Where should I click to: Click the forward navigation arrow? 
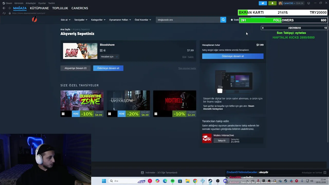[9, 8]
